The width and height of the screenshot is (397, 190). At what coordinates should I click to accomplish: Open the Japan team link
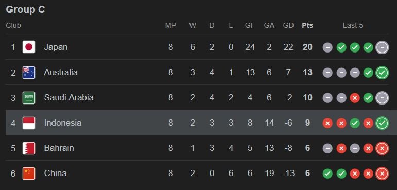[56, 47]
